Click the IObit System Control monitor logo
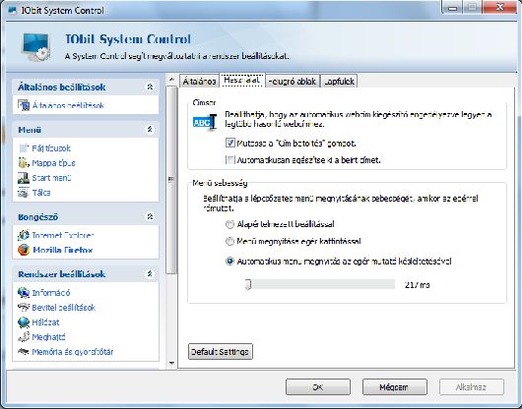 click(x=35, y=46)
